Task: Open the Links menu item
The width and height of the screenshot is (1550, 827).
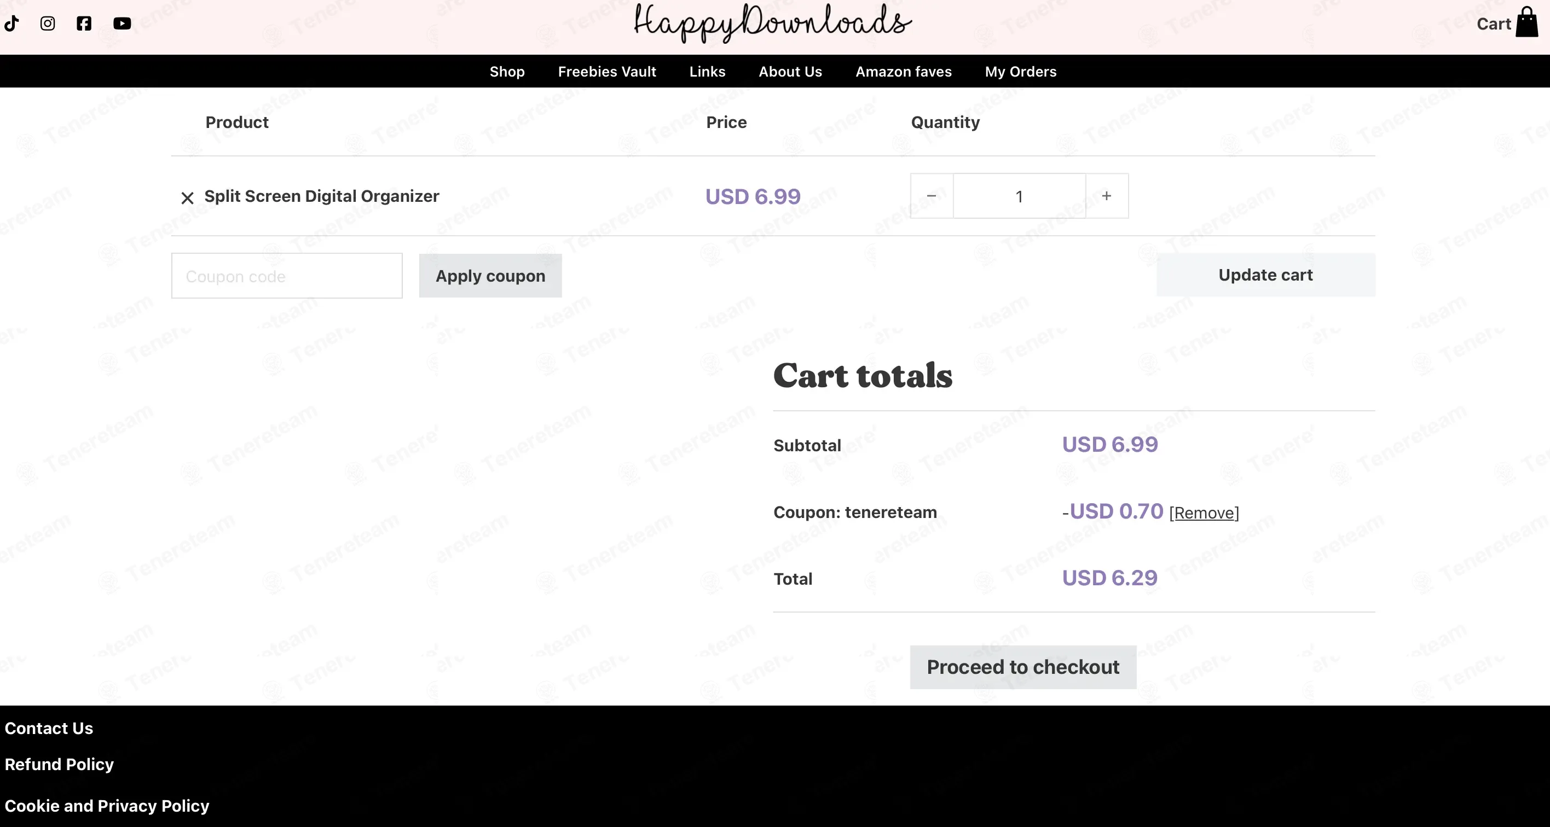Action: (708, 72)
